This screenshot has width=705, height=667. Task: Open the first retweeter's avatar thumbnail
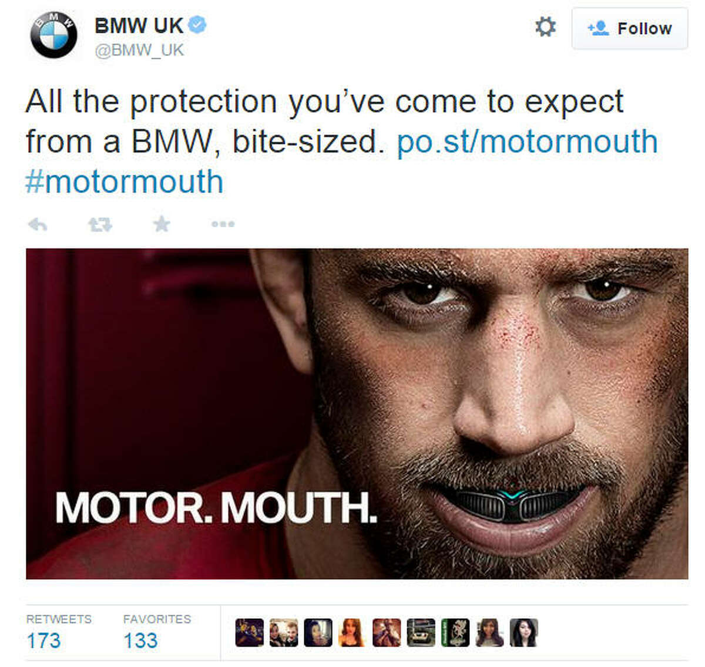pos(248,634)
